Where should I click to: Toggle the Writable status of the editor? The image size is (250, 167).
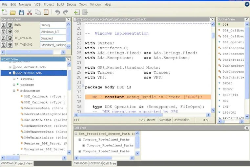tap(165, 120)
